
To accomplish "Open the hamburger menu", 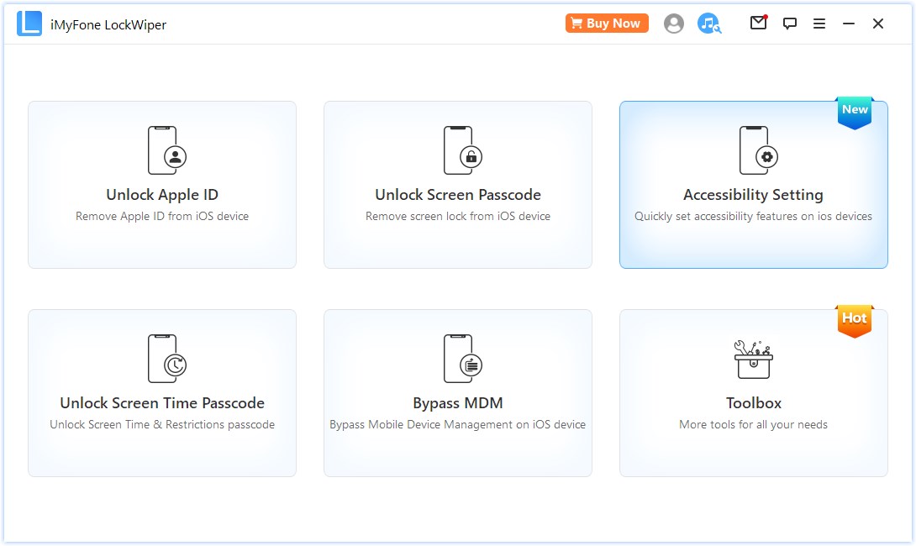I will (x=819, y=24).
